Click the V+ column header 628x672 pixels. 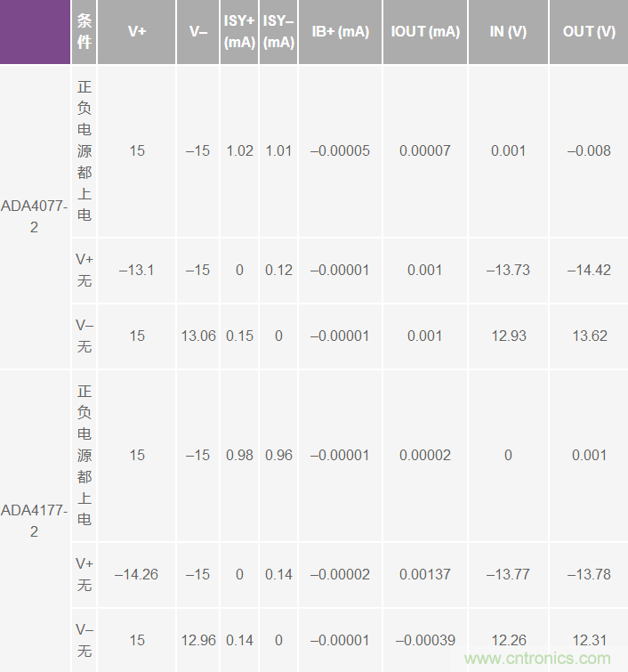click(x=136, y=32)
